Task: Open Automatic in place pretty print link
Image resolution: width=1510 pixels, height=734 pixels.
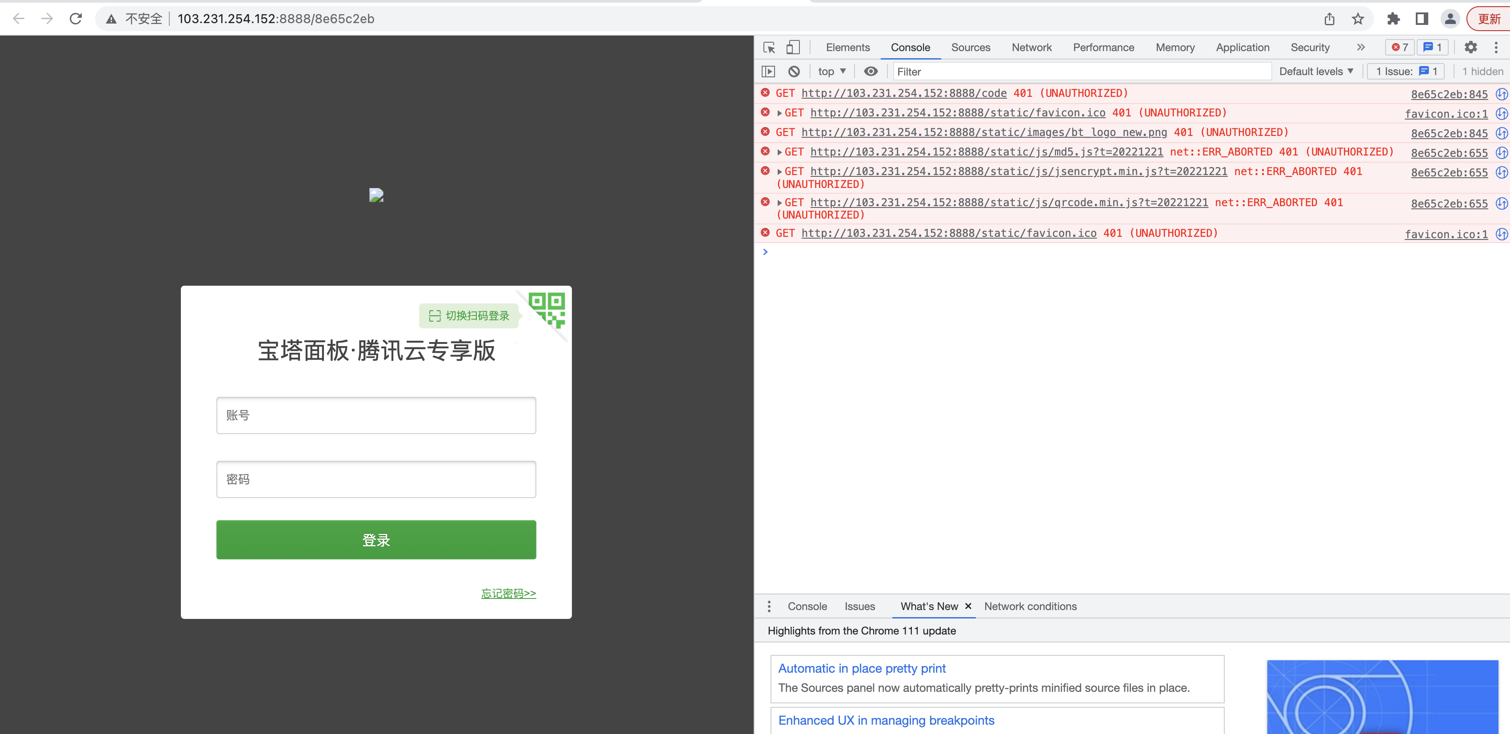Action: point(862,668)
